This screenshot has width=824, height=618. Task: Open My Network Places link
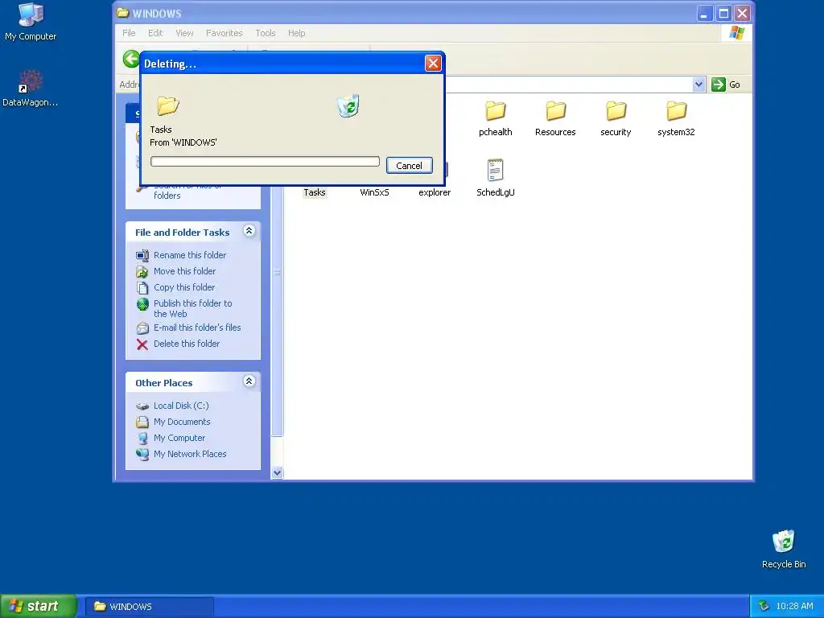click(190, 454)
